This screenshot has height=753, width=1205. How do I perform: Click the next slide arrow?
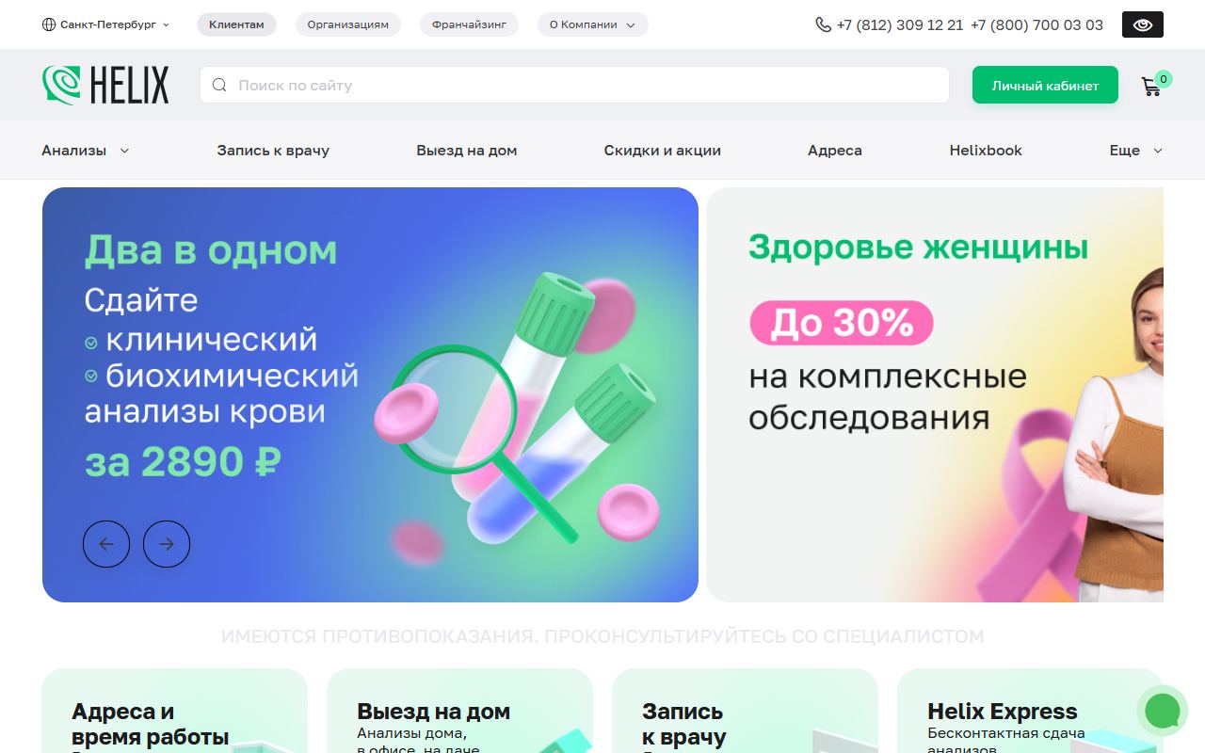(167, 544)
